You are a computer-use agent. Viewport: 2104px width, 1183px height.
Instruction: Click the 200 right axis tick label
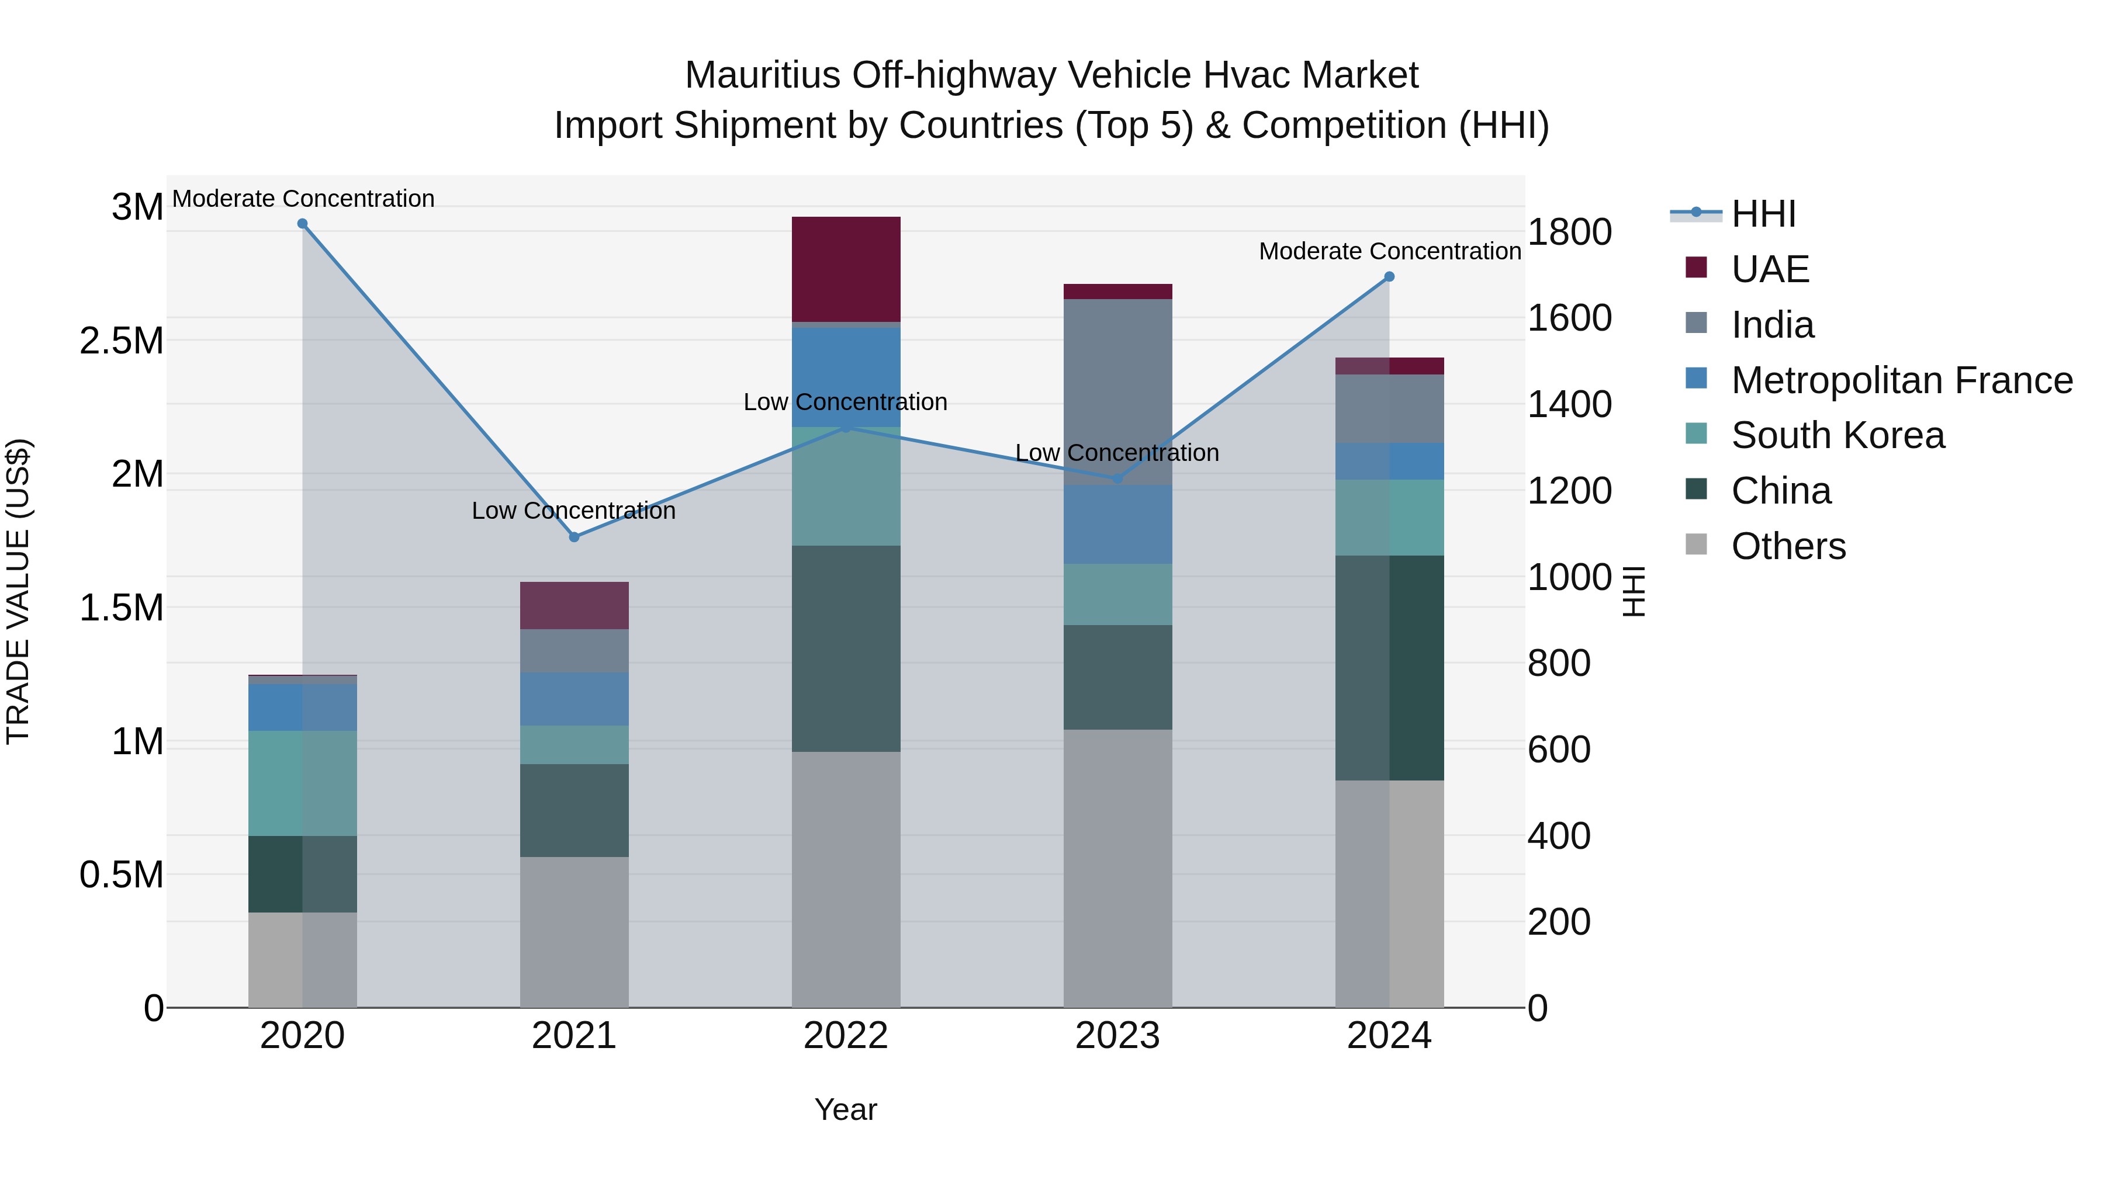click(x=1559, y=922)
